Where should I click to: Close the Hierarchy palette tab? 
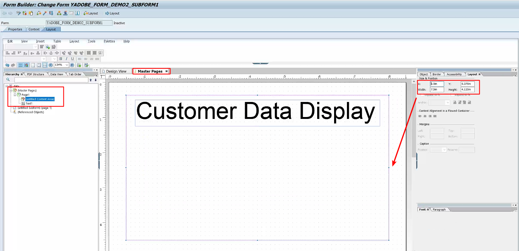point(22,74)
